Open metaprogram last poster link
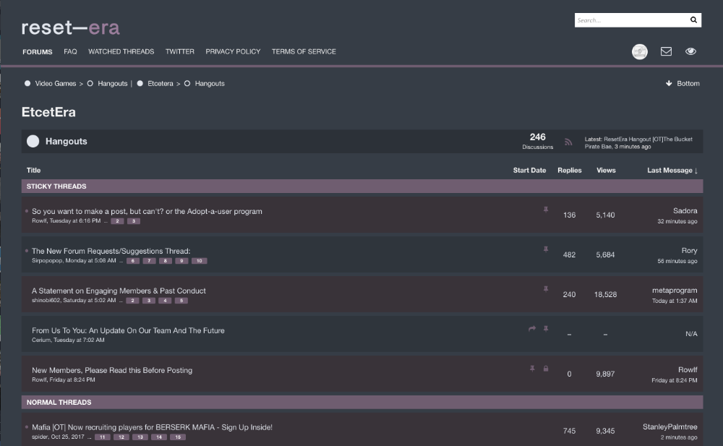The image size is (723, 446). tap(675, 290)
